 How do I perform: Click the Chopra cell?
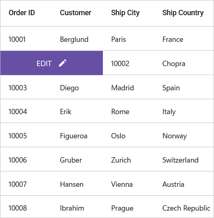[184, 63]
